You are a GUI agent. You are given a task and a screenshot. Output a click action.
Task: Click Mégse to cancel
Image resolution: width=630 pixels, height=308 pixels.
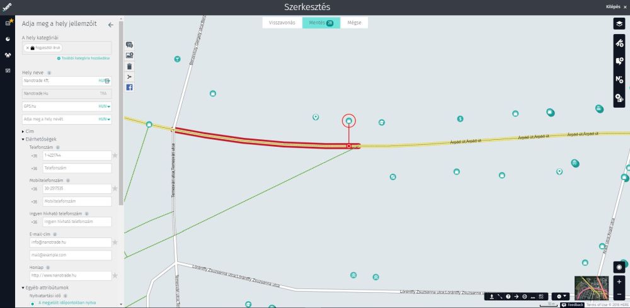354,23
